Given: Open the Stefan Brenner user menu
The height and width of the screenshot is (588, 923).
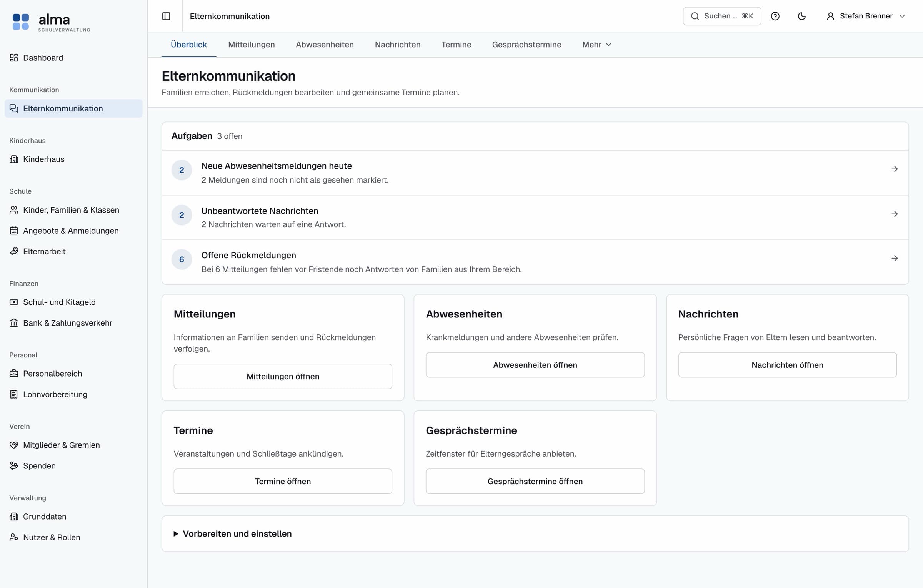Looking at the screenshot, I should (865, 16).
